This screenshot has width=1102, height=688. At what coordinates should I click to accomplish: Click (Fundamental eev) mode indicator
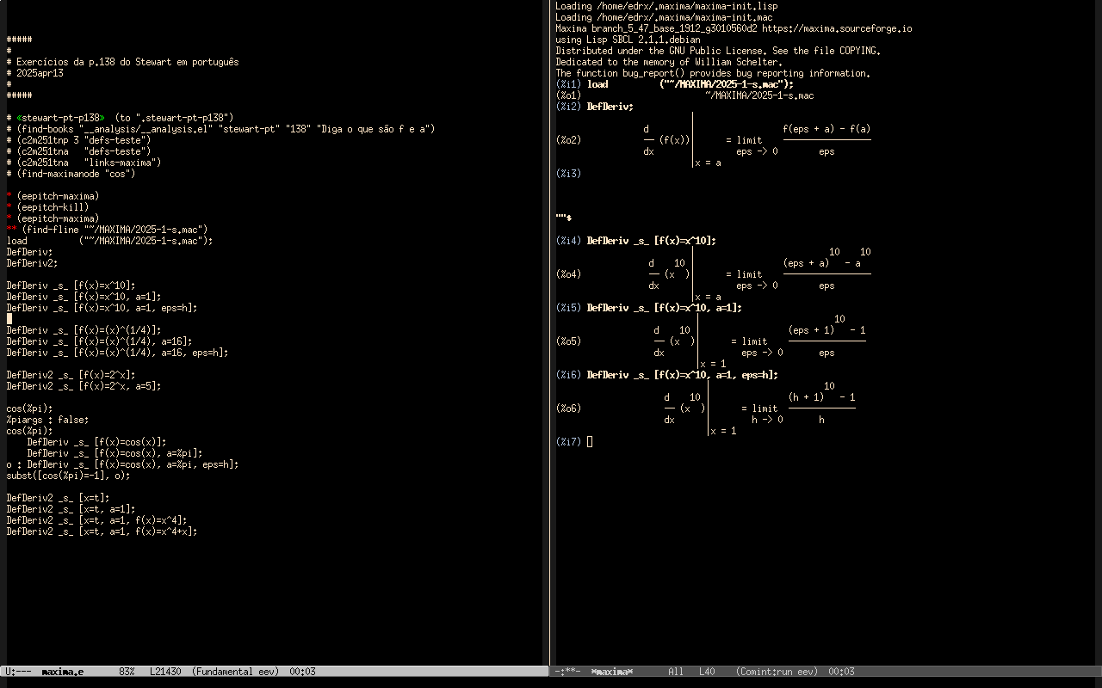(x=235, y=672)
